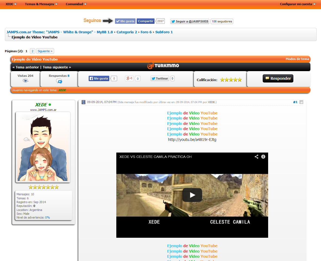321x261 pixels.
Task: Click the video info icon
Action: (x=263, y=157)
